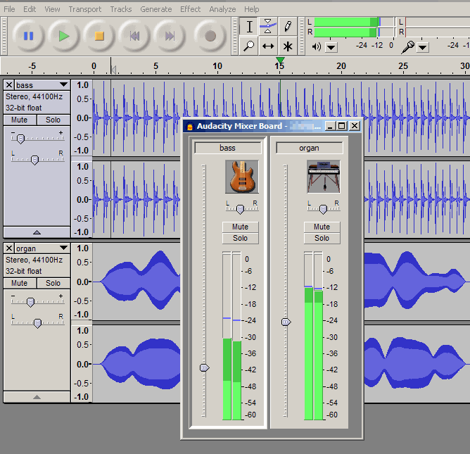
Task: Open the bass track dropdown menu
Action: point(63,85)
